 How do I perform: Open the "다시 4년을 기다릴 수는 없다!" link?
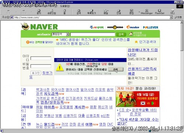click(138, 121)
